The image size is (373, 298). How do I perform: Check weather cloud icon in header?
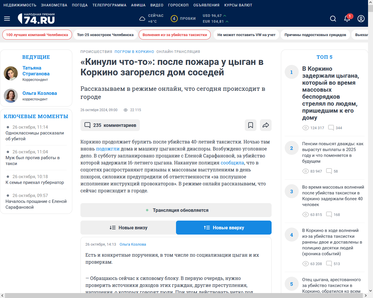pos(142,19)
